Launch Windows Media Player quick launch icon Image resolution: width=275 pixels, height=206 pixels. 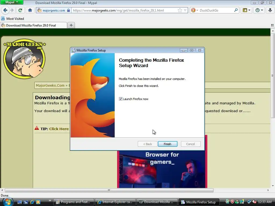click(38, 202)
